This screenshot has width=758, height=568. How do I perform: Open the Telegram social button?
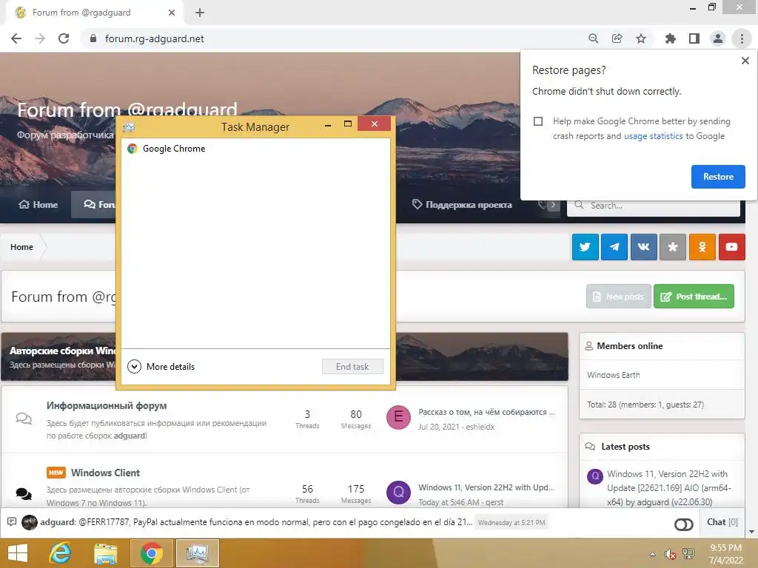click(x=614, y=247)
